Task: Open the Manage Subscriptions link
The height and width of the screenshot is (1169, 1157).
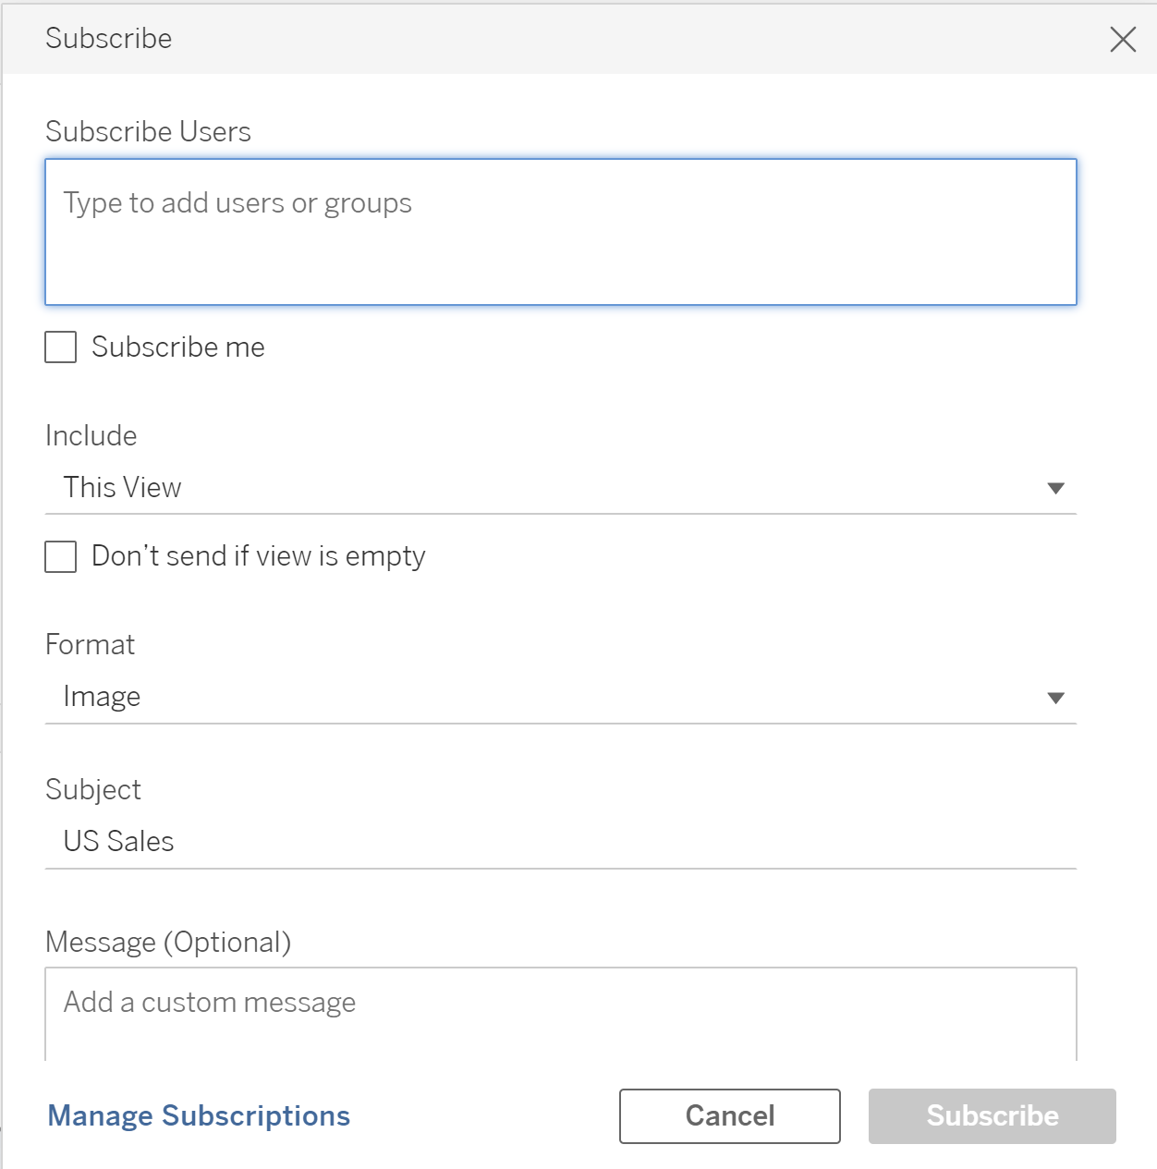Action: [199, 1116]
